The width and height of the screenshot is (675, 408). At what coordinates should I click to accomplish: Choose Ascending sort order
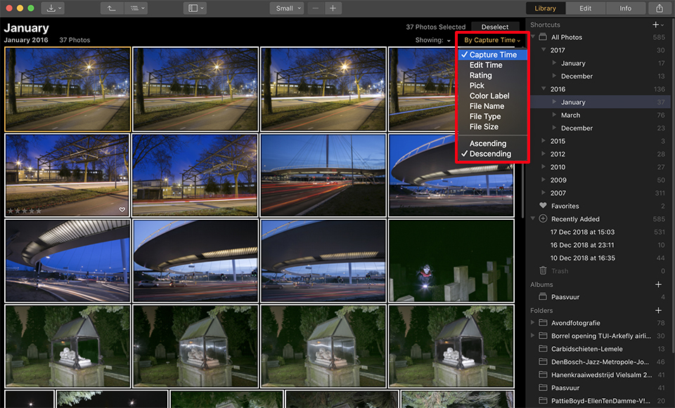coord(492,143)
